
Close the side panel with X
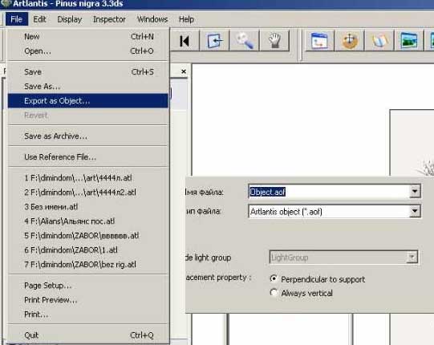coord(184,71)
